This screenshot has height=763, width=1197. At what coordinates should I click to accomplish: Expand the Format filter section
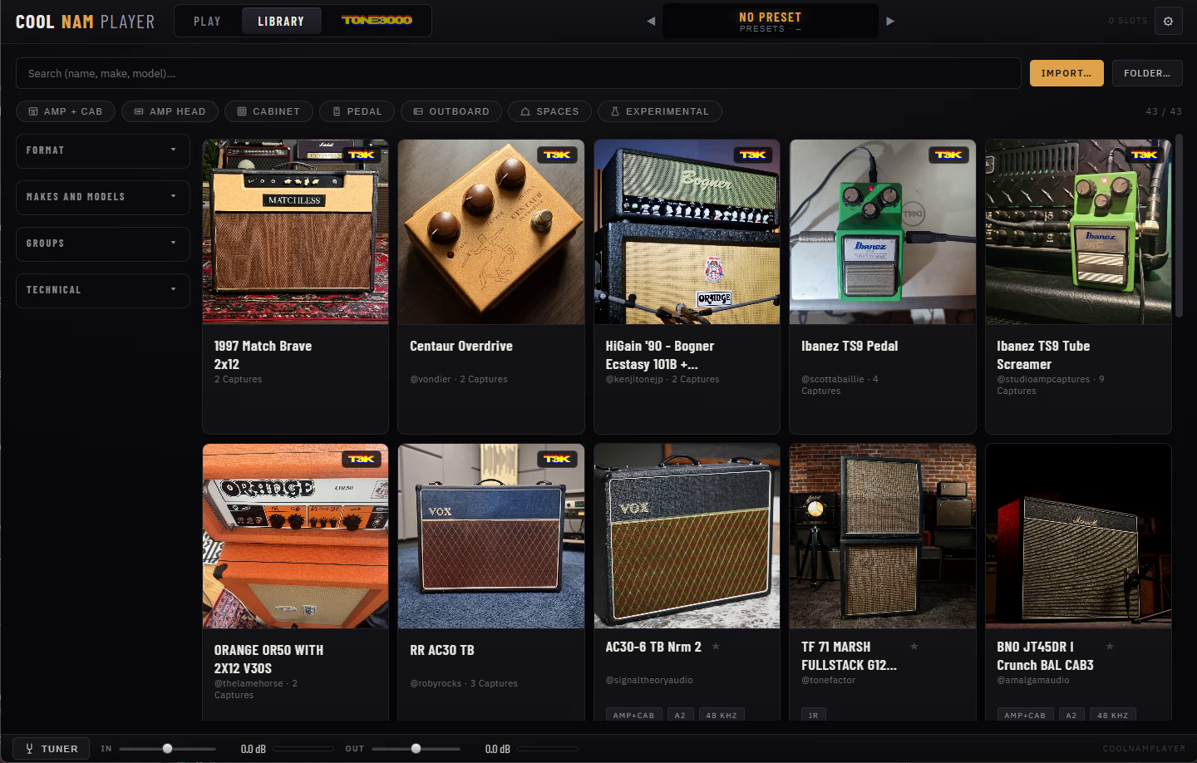pos(103,151)
